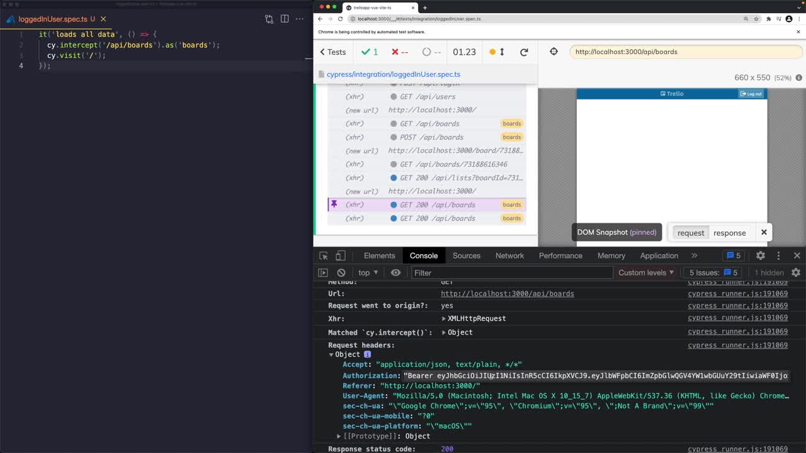Click the Cypress selector playground crosshair icon

pyautogui.click(x=553, y=52)
